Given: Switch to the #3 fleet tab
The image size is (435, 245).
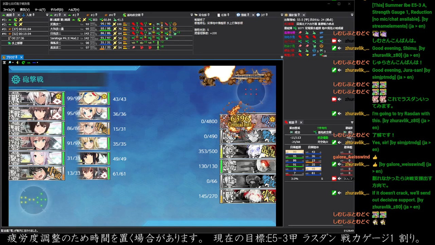Looking at the screenshot, I should (92, 15).
